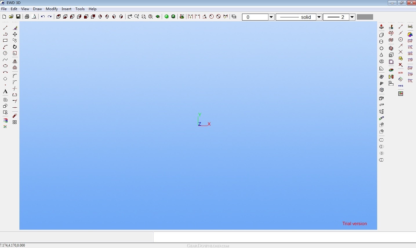Viewport: 416px width, 248px height.
Task: Create a cone solid
Action: click(382, 55)
